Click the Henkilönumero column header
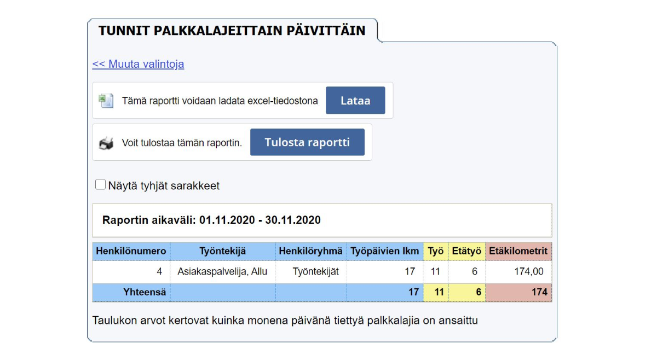The width and height of the screenshot is (657, 343). coord(133,251)
